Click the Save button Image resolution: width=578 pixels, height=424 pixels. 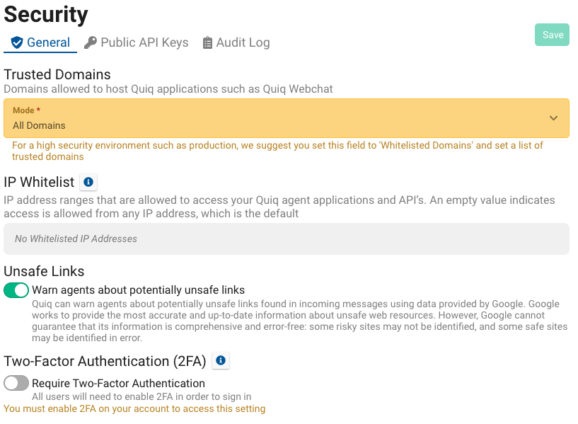coord(553,35)
